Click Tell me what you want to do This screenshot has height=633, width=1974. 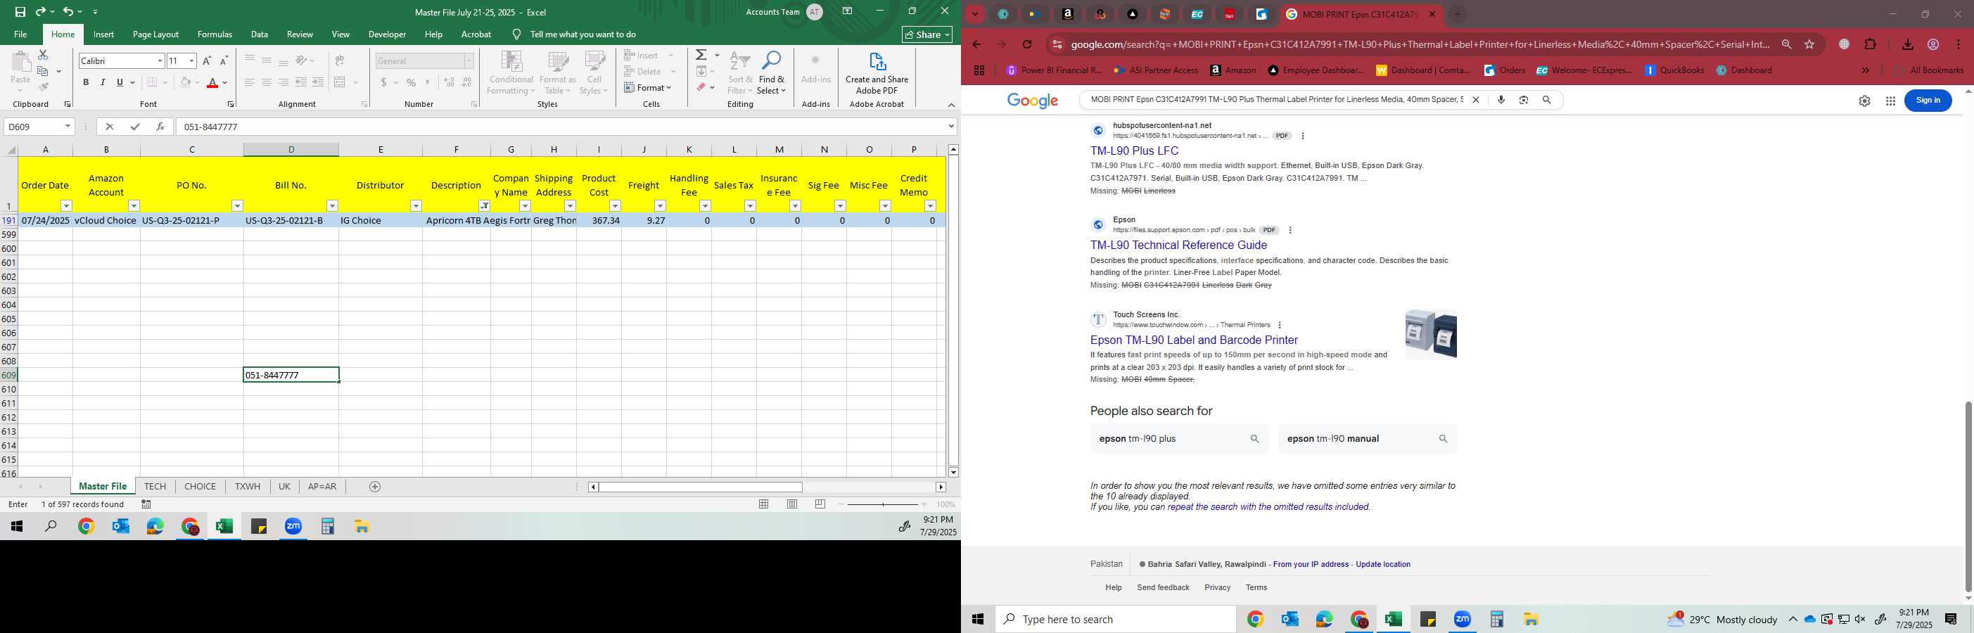583,34
